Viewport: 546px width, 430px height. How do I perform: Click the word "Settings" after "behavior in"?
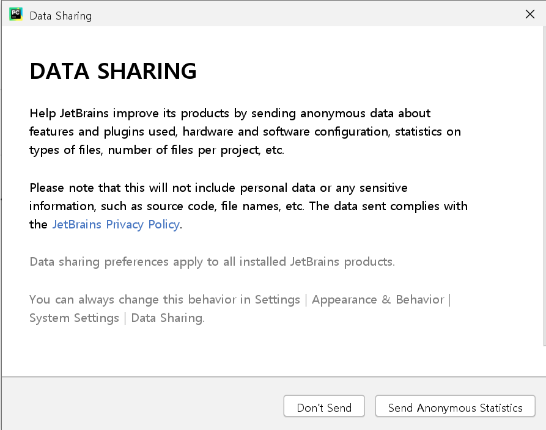point(277,300)
